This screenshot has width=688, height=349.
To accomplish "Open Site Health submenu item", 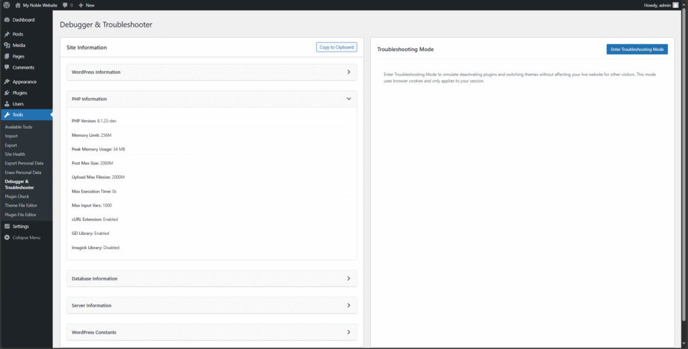I will (15, 154).
